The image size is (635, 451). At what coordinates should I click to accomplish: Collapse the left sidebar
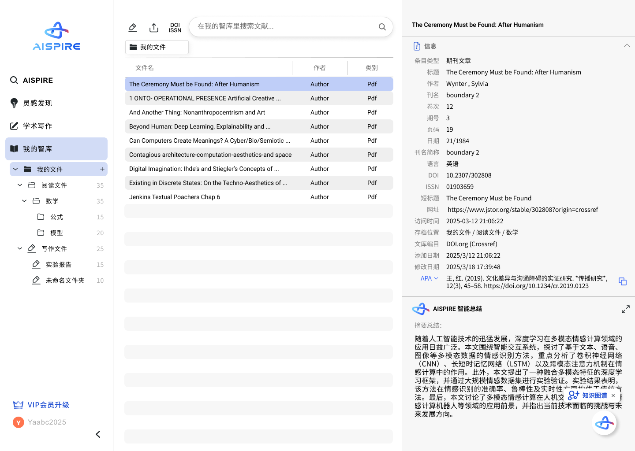98,434
